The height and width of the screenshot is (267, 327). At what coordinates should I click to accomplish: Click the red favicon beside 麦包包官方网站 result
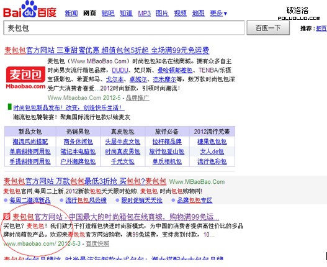7,217
